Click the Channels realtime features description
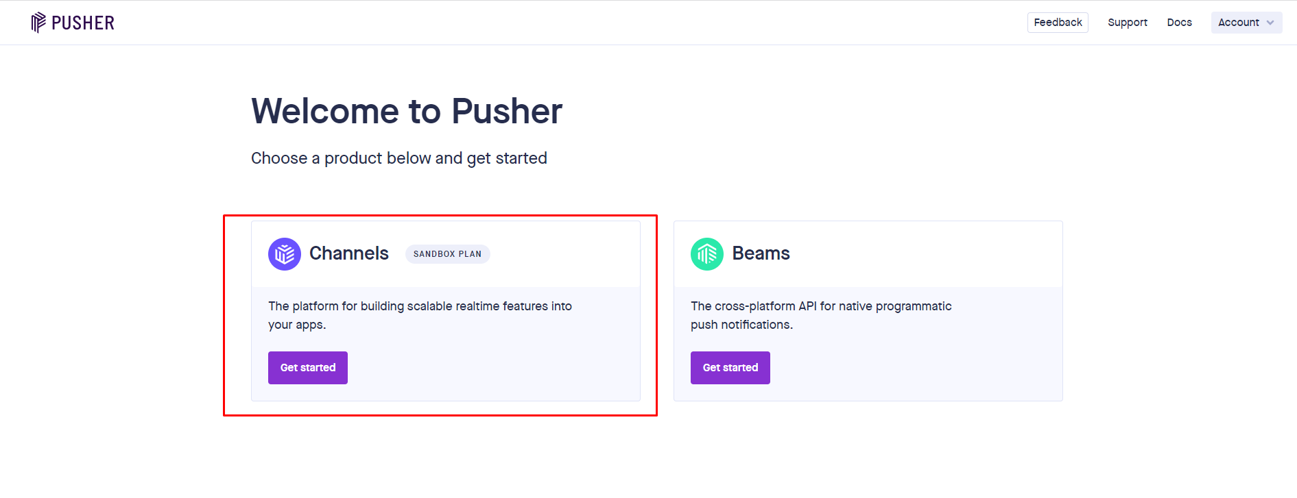 pos(420,315)
